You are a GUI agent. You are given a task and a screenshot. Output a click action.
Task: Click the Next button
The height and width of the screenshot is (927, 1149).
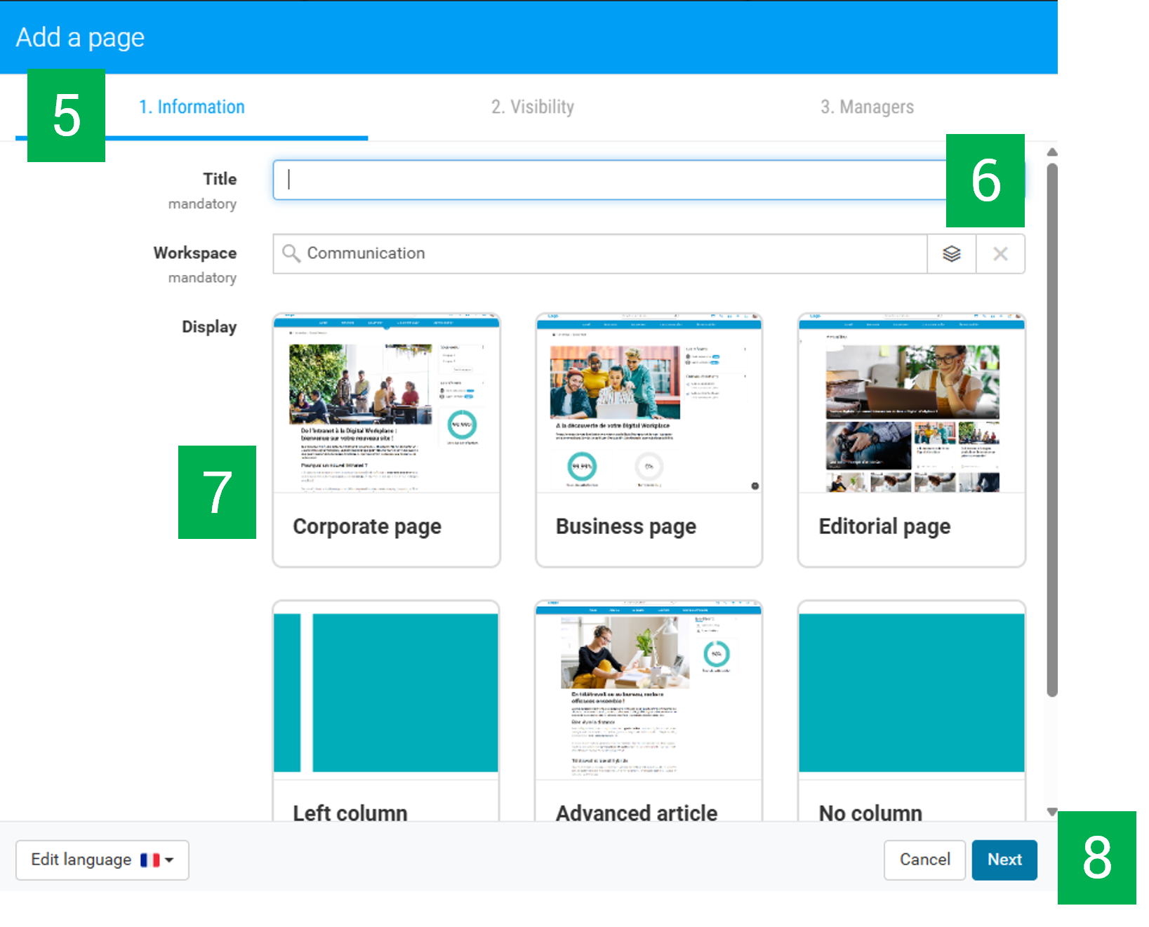tap(1004, 860)
